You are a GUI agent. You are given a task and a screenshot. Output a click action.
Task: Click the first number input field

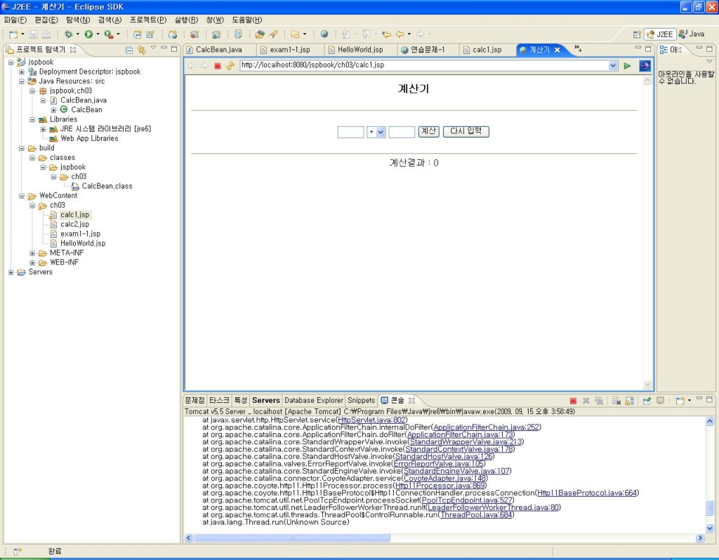pyautogui.click(x=350, y=132)
